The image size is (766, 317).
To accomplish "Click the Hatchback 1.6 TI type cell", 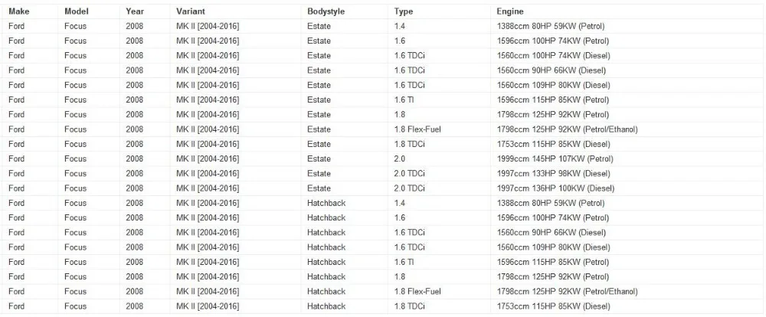I will click(x=439, y=262).
